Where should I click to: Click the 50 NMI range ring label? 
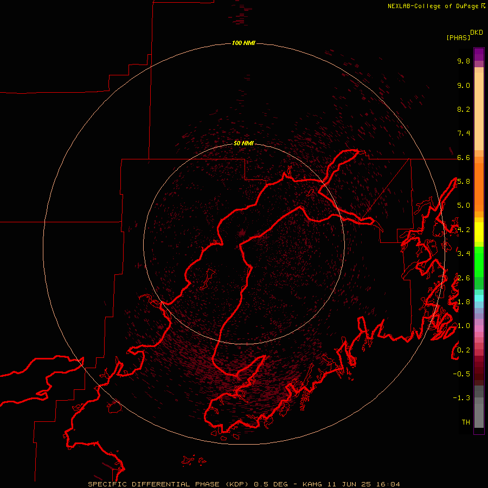[x=243, y=143]
